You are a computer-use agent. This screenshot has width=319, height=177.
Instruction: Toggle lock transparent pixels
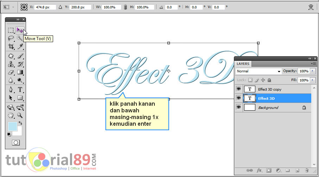250,80
